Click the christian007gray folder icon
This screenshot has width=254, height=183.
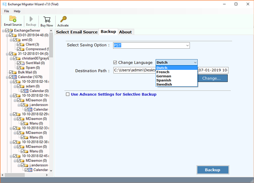19,58
